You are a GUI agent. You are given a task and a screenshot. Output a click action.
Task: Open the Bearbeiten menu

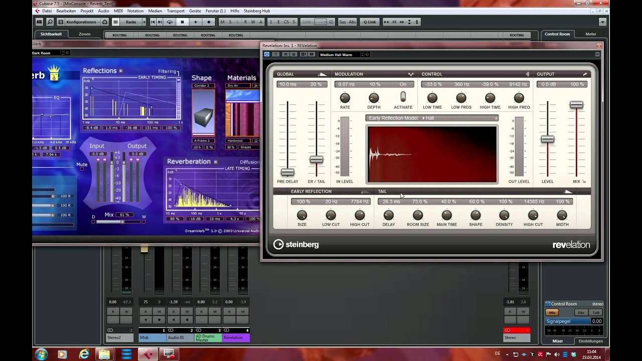[66, 11]
